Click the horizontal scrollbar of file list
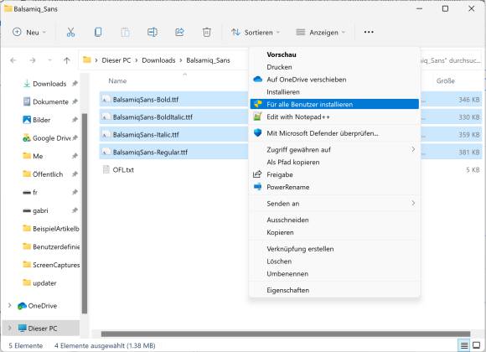Viewport: 486px width, 352px height. point(286,334)
